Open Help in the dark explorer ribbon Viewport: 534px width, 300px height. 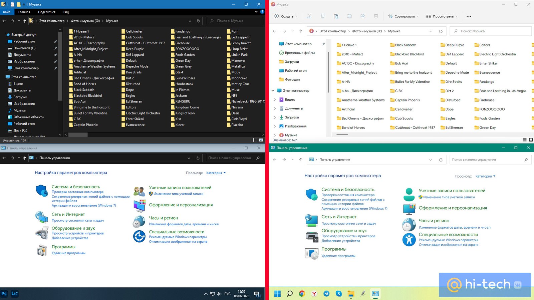[x=262, y=12]
